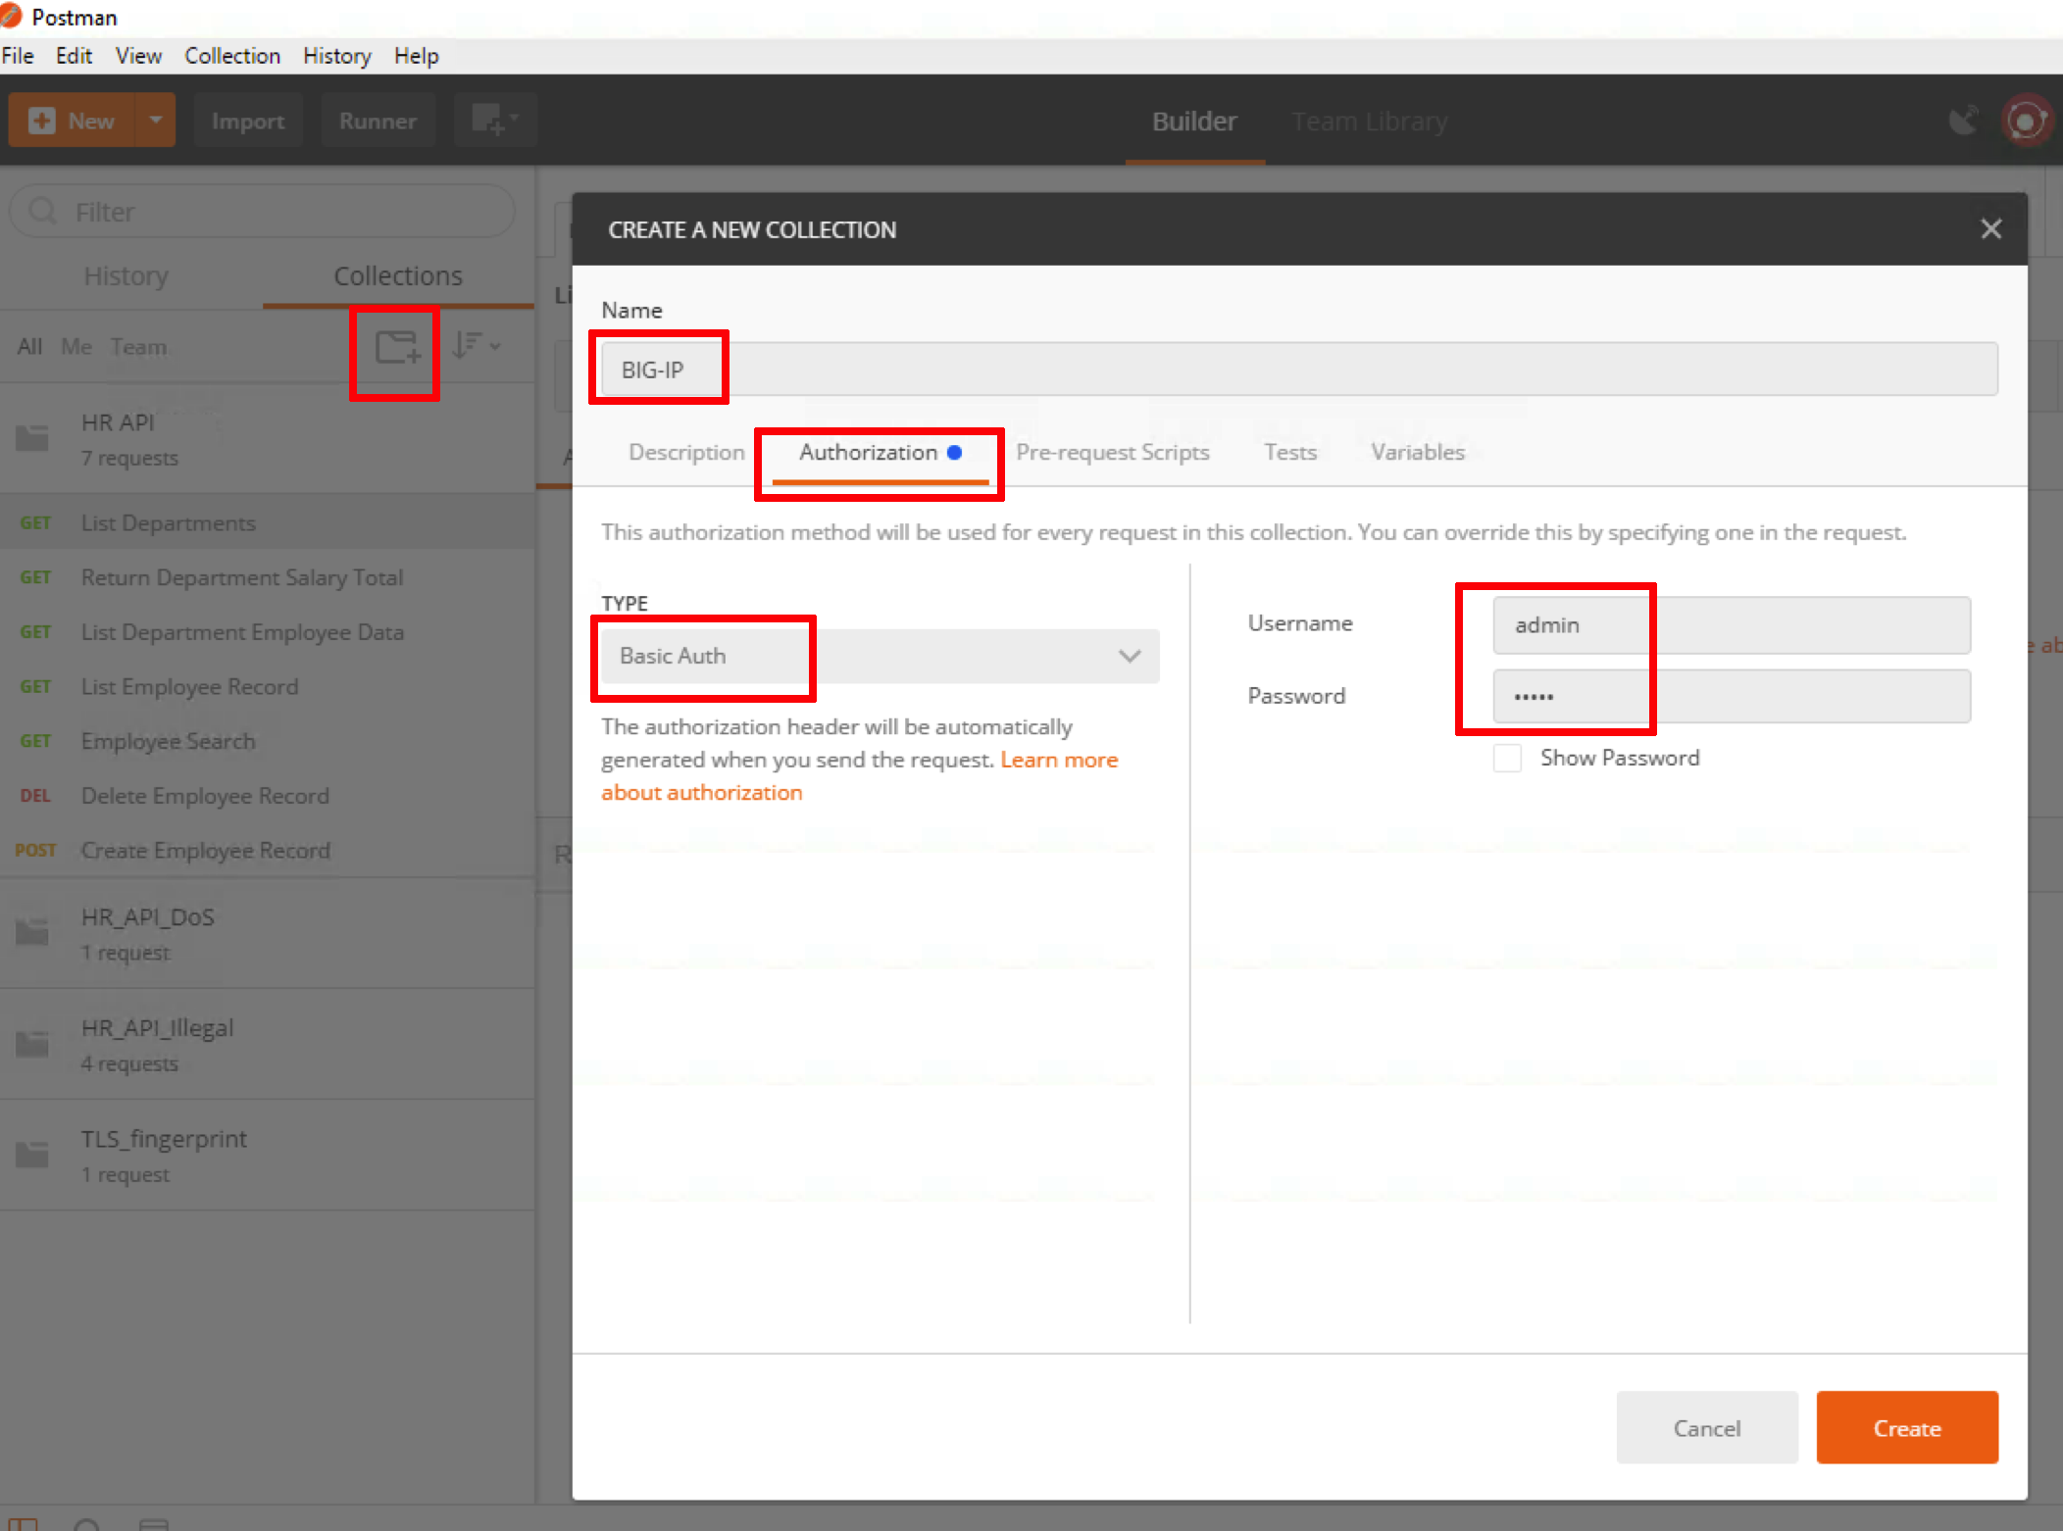Open the Collection menu

(x=232, y=56)
